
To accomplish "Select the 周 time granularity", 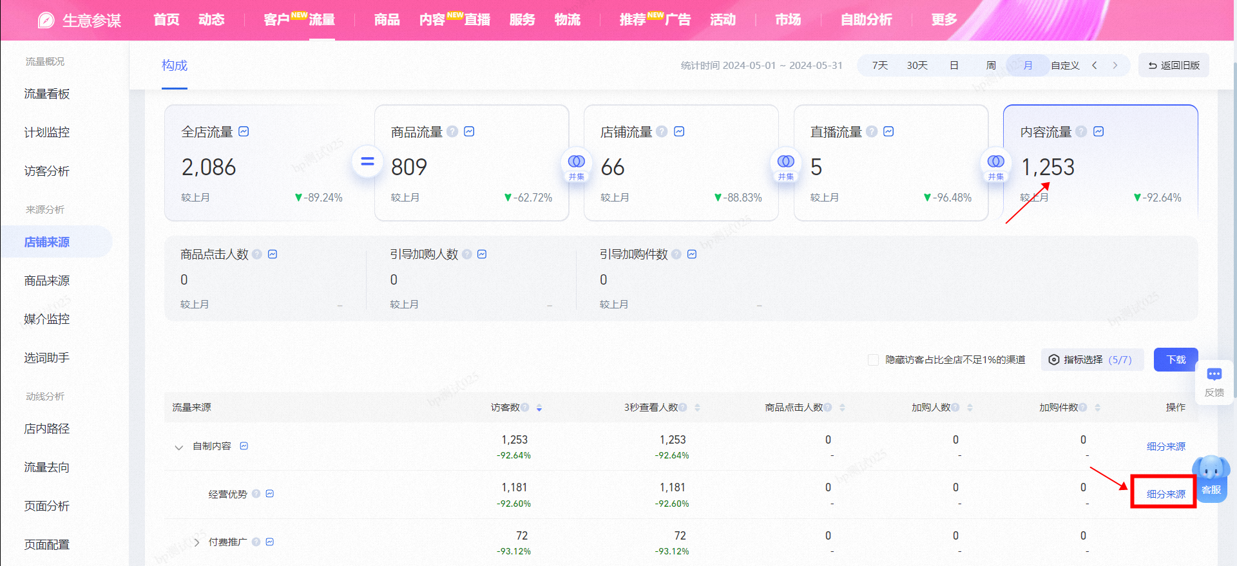I will click(x=991, y=66).
